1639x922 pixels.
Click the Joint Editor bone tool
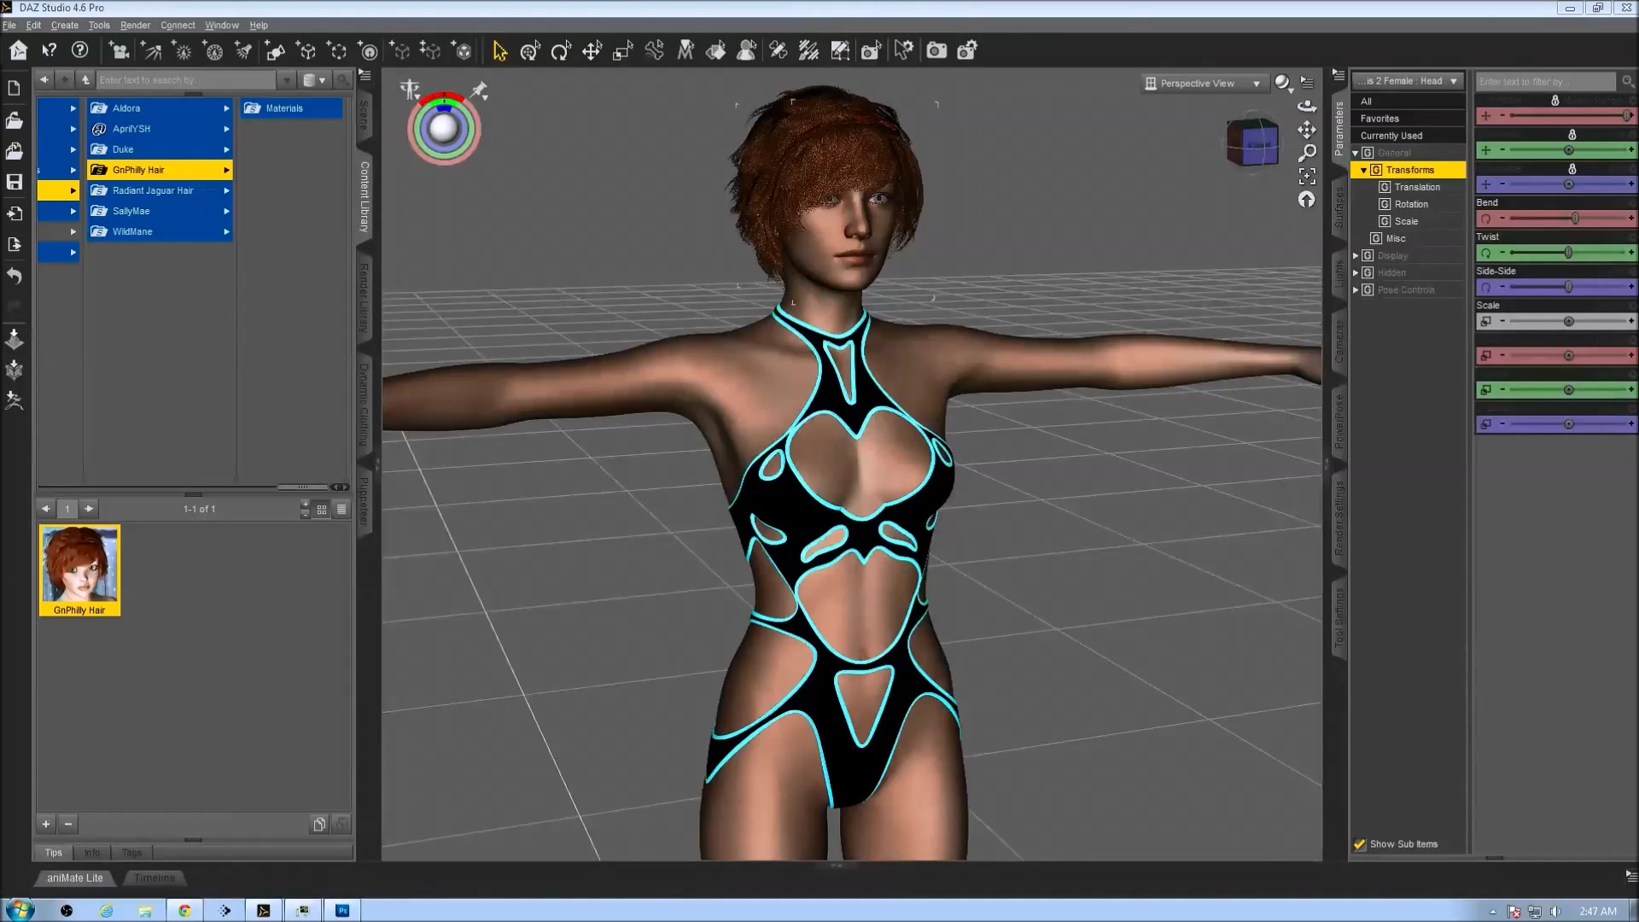click(655, 51)
